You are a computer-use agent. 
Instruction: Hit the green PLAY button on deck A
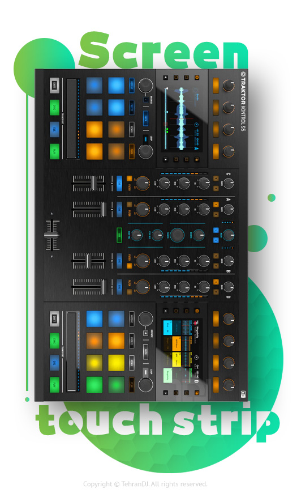[54, 151]
